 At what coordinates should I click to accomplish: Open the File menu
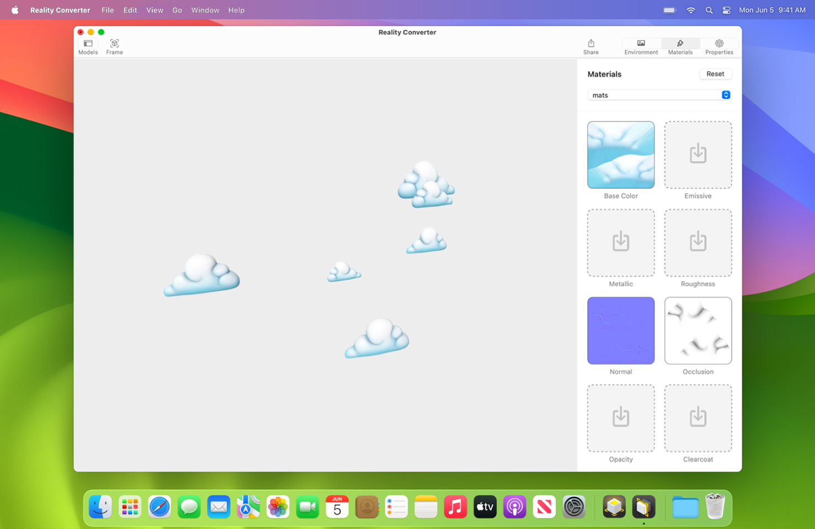coord(108,10)
